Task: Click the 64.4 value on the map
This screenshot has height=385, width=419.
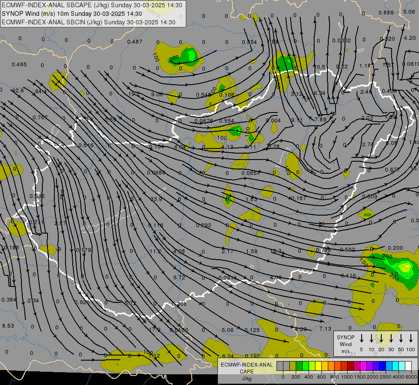Action: 41,92
